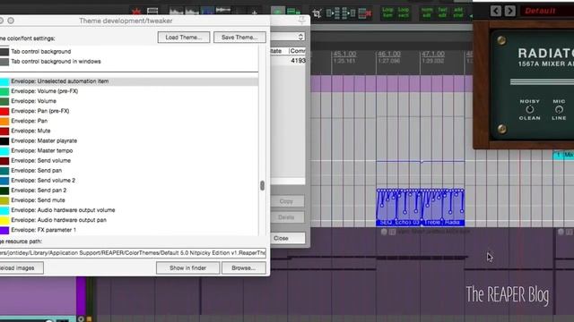The height and width of the screenshot is (322, 574).
Task: Toggle the MIC/LINE switch on Radiator
Action: 559,109
